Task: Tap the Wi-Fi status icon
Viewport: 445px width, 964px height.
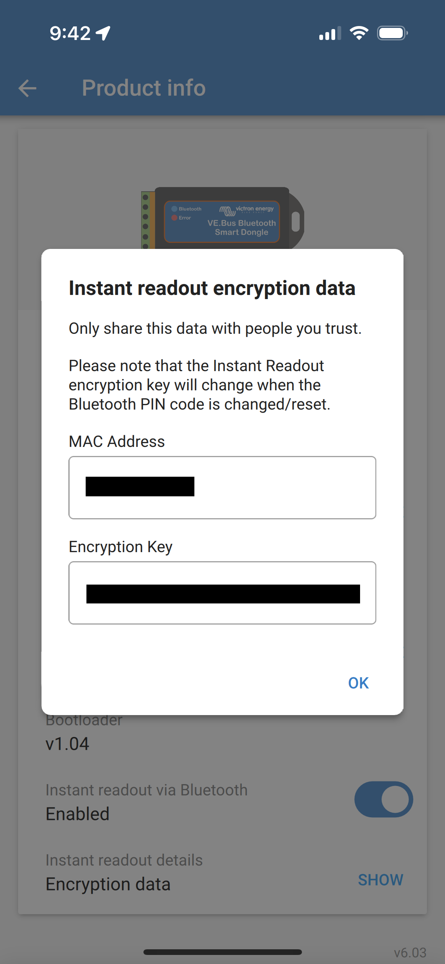Action: [359, 33]
